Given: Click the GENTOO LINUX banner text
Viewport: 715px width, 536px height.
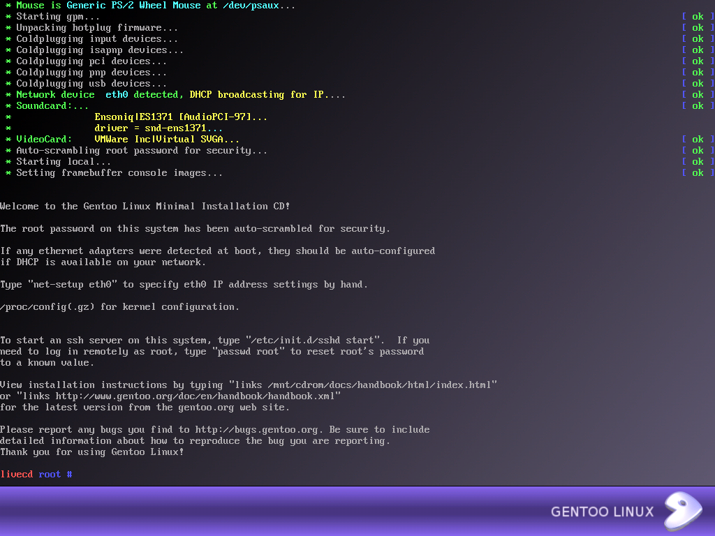Looking at the screenshot, I should [x=602, y=512].
